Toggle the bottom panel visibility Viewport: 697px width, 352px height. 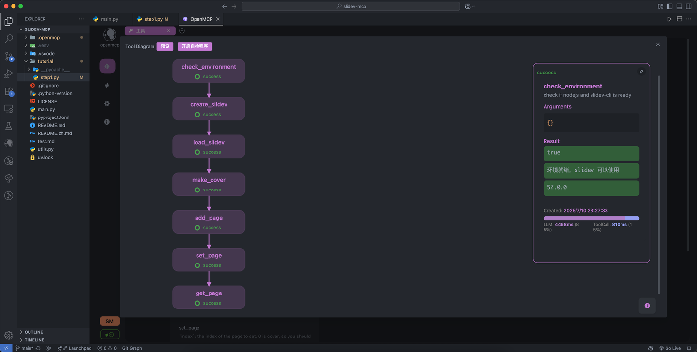[x=680, y=6]
